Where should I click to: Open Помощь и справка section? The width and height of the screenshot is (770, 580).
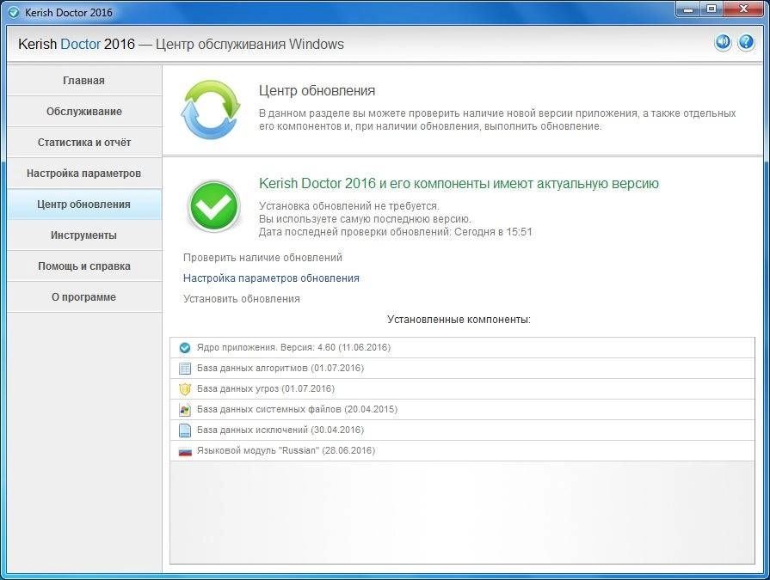click(x=84, y=266)
